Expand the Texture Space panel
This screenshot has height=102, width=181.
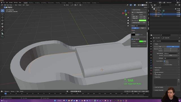(x=158, y=67)
